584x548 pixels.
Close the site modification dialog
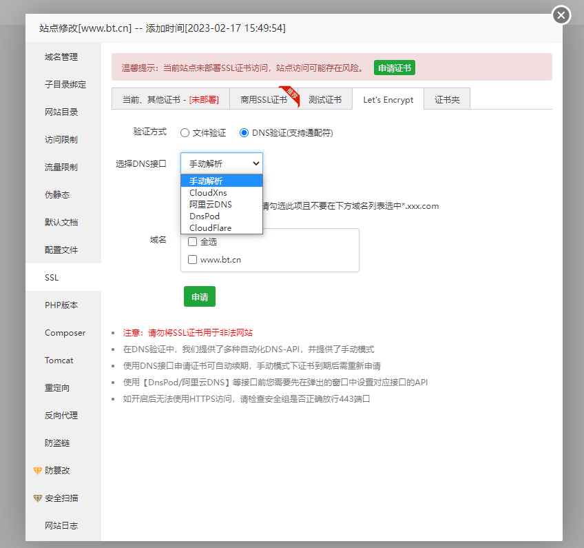561,15
